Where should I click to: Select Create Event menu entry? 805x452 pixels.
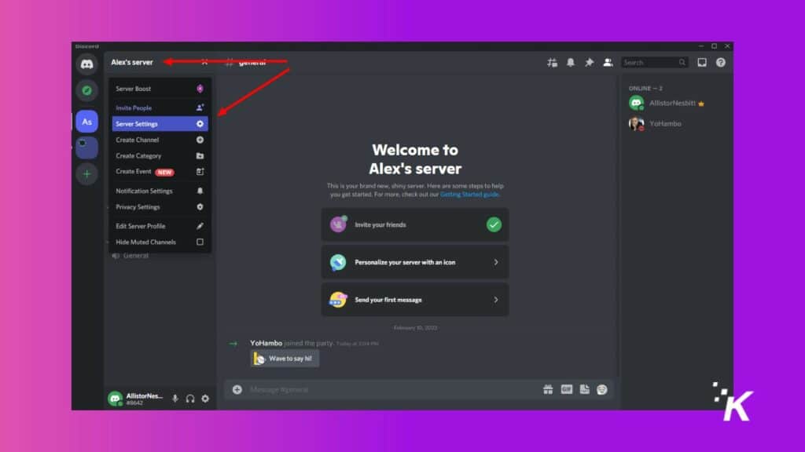click(160, 172)
